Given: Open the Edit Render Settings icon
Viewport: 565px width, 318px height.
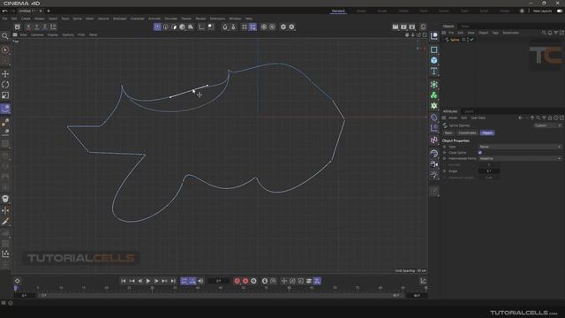Looking at the screenshot, I should tap(412, 27).
